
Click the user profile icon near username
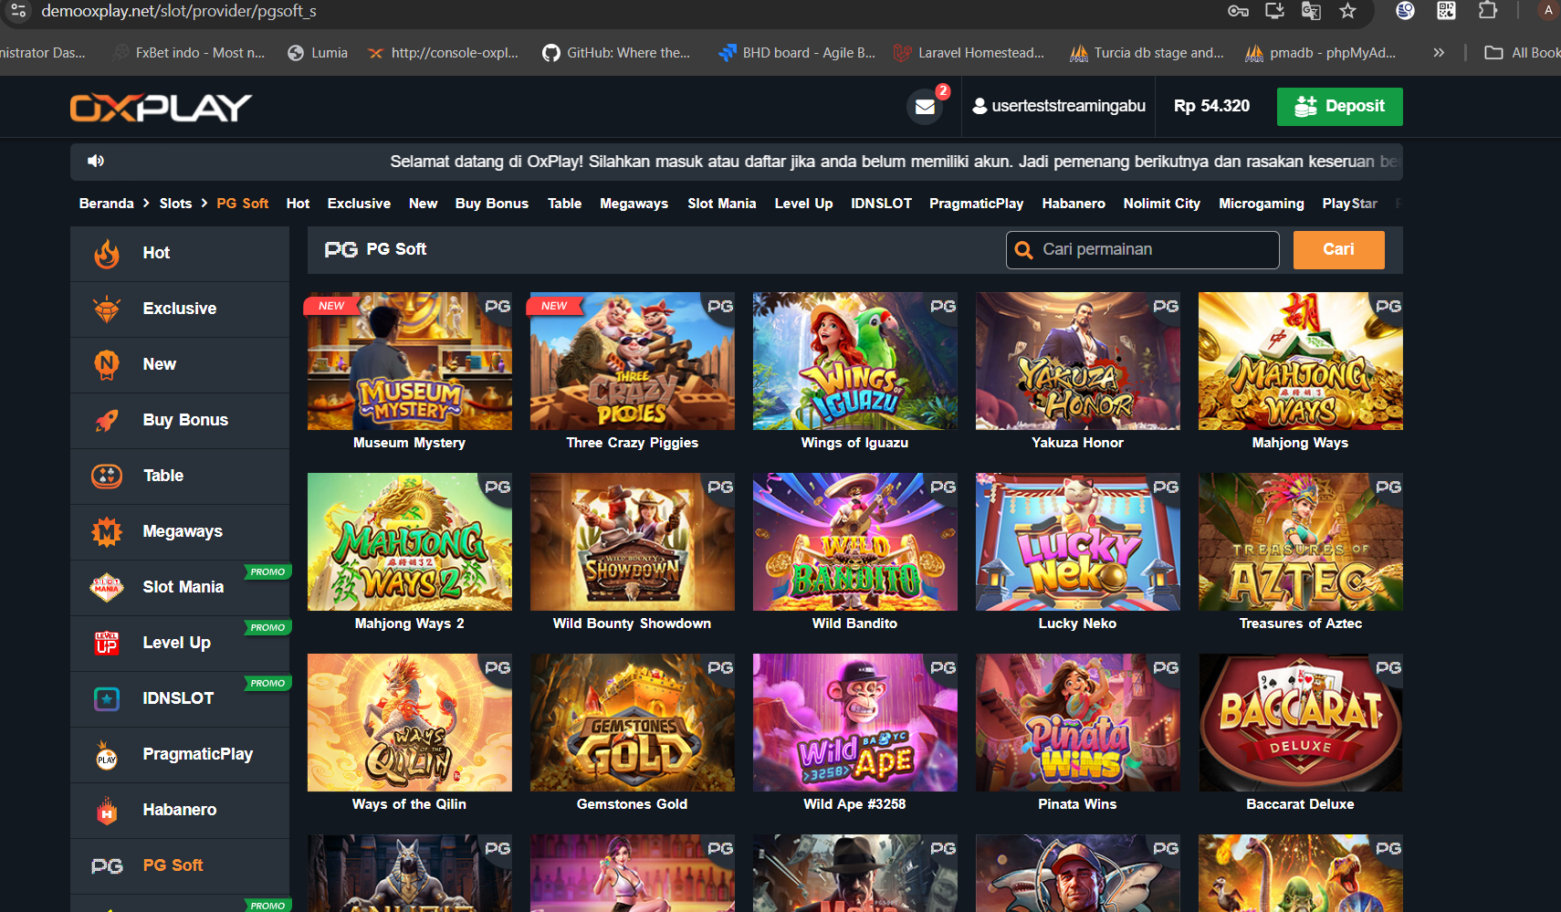pyautogui.click(x=980, y=106)
